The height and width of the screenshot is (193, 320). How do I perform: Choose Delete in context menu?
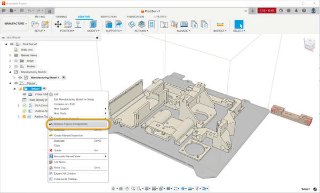click(78, 150)
